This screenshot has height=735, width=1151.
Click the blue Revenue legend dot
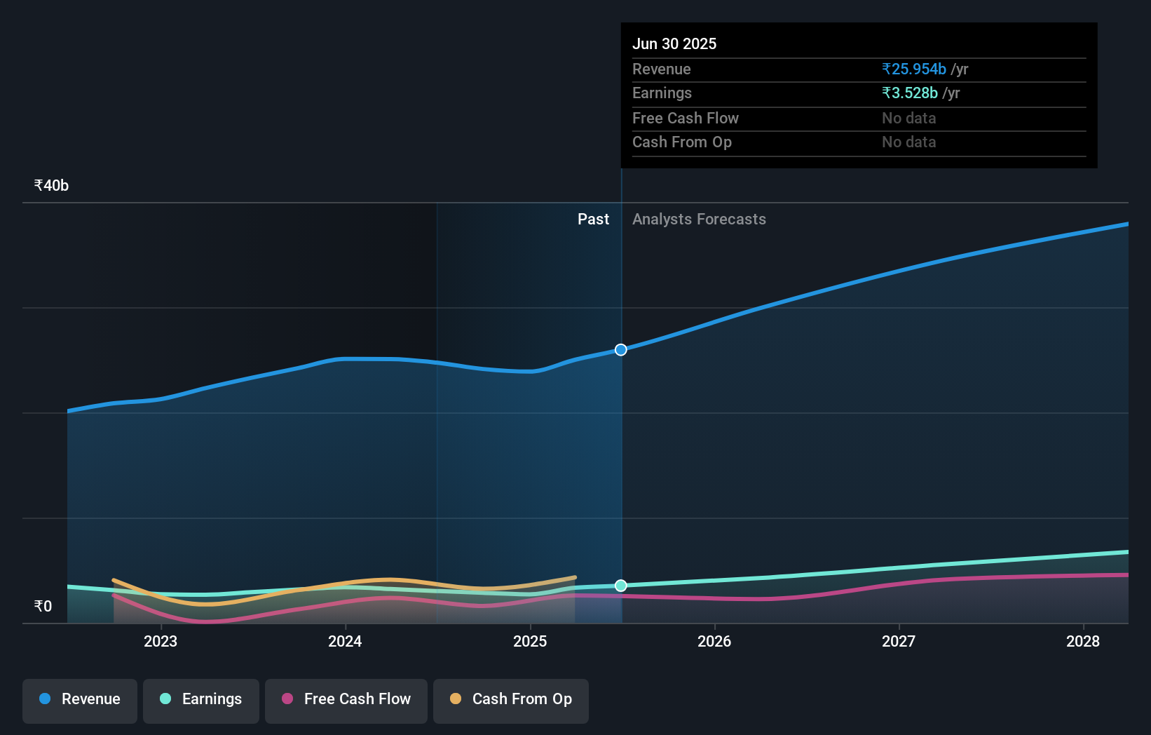[46, 699]
